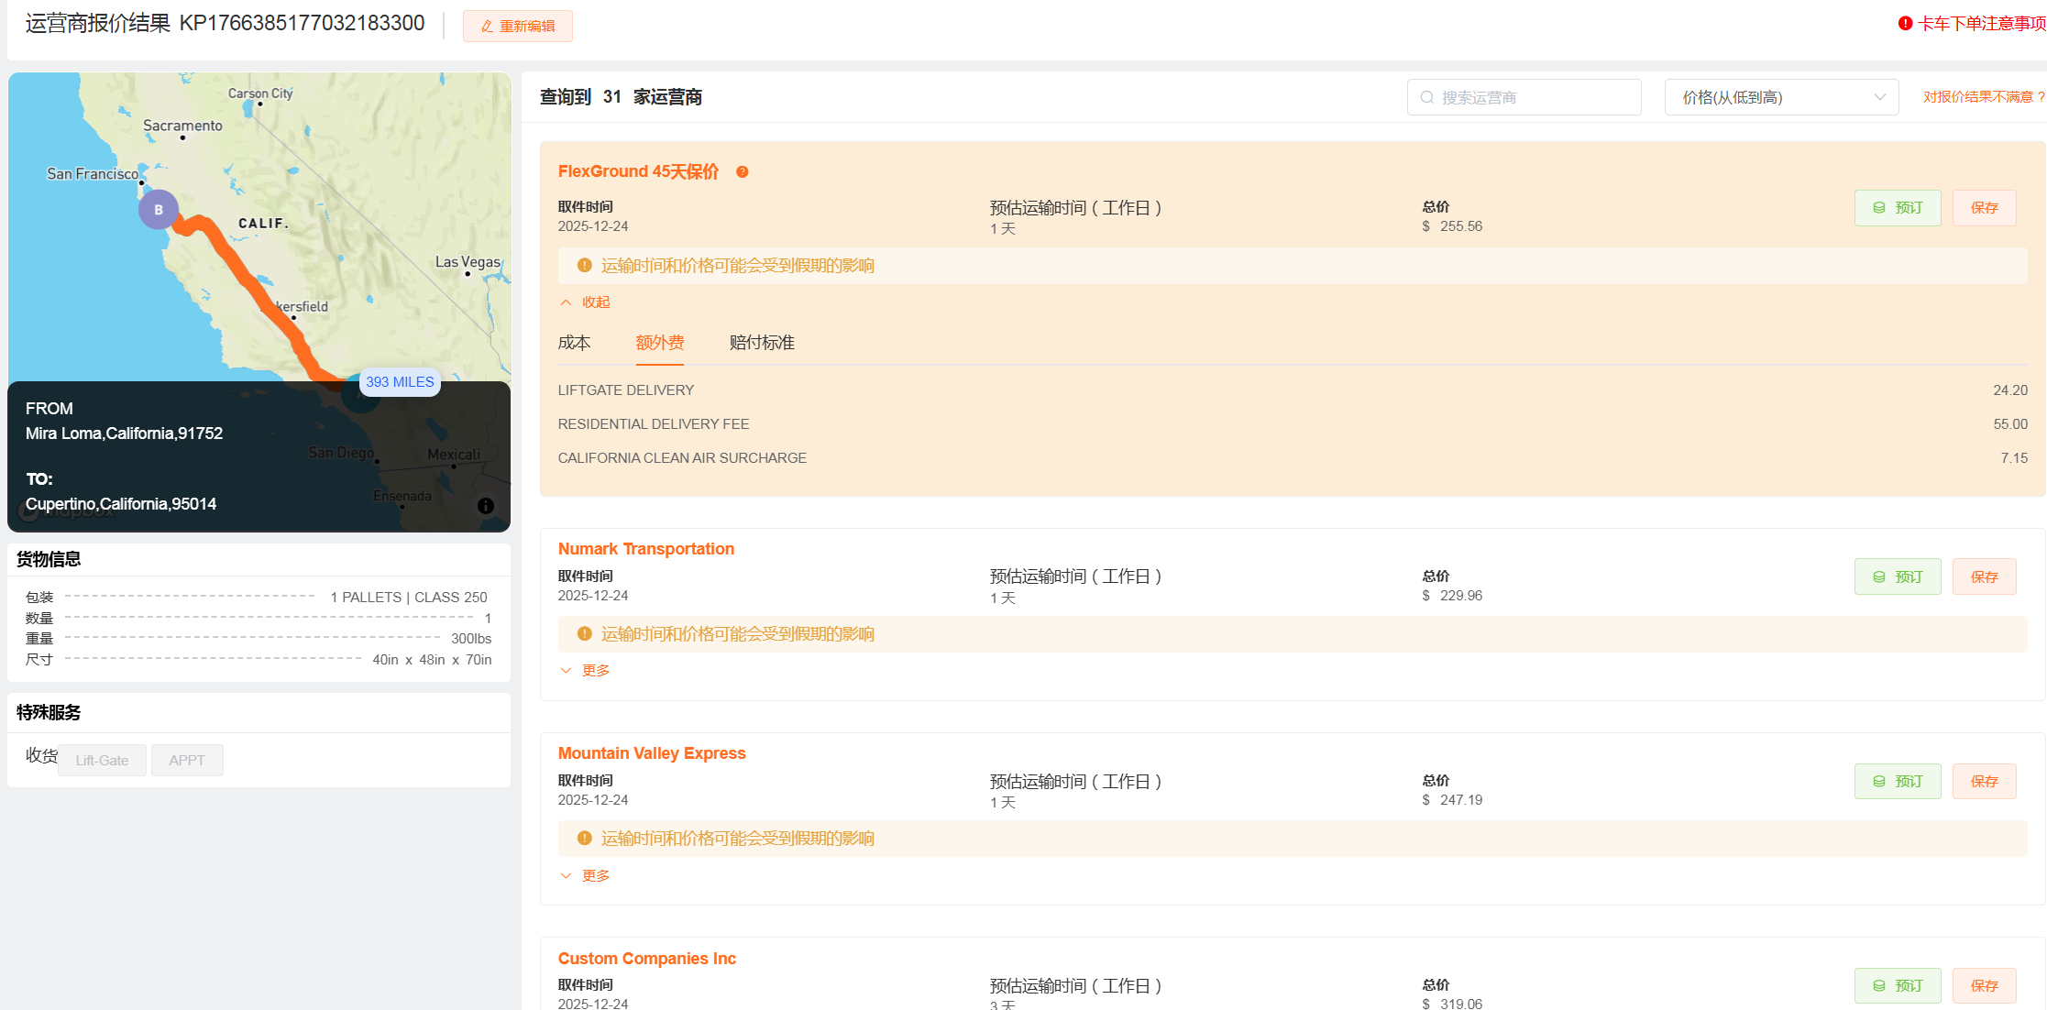Open the 价格(从低到高) sort dropdown
Image resolution: width=2047 pixels, height=1010 pixels.
pyautogui.click(x=1779, y=96)
